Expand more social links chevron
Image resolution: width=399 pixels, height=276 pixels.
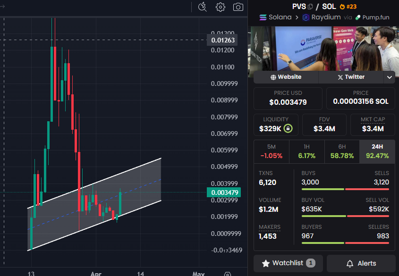click(x=390, y=77)
